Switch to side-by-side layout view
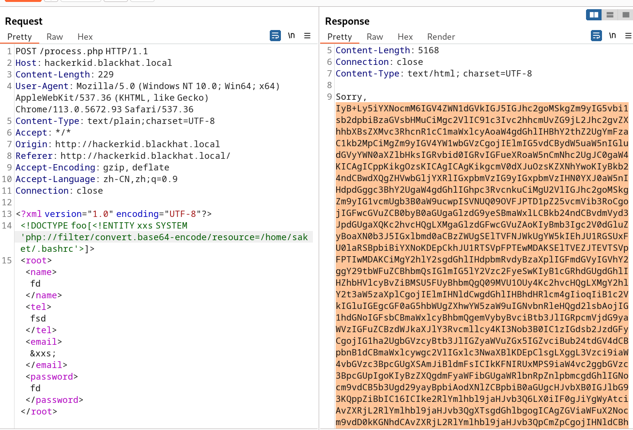Screen dimensions: 633x430 594,15
